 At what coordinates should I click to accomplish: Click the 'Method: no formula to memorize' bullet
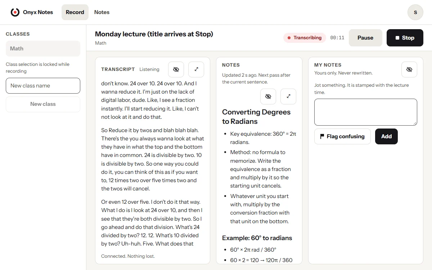click(x=261, y=169)
